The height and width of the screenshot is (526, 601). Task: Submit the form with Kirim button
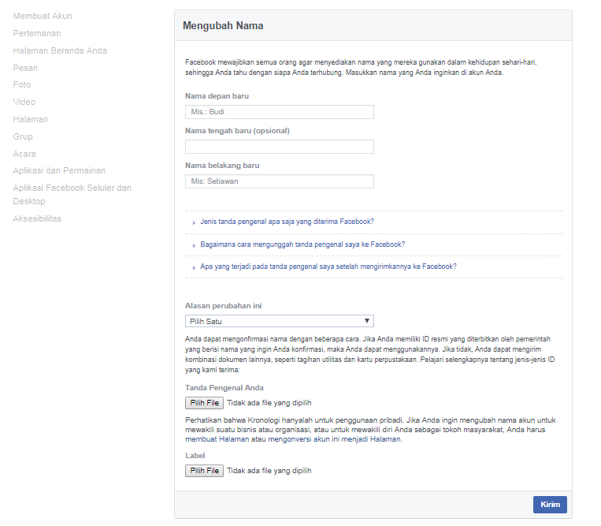550,505
